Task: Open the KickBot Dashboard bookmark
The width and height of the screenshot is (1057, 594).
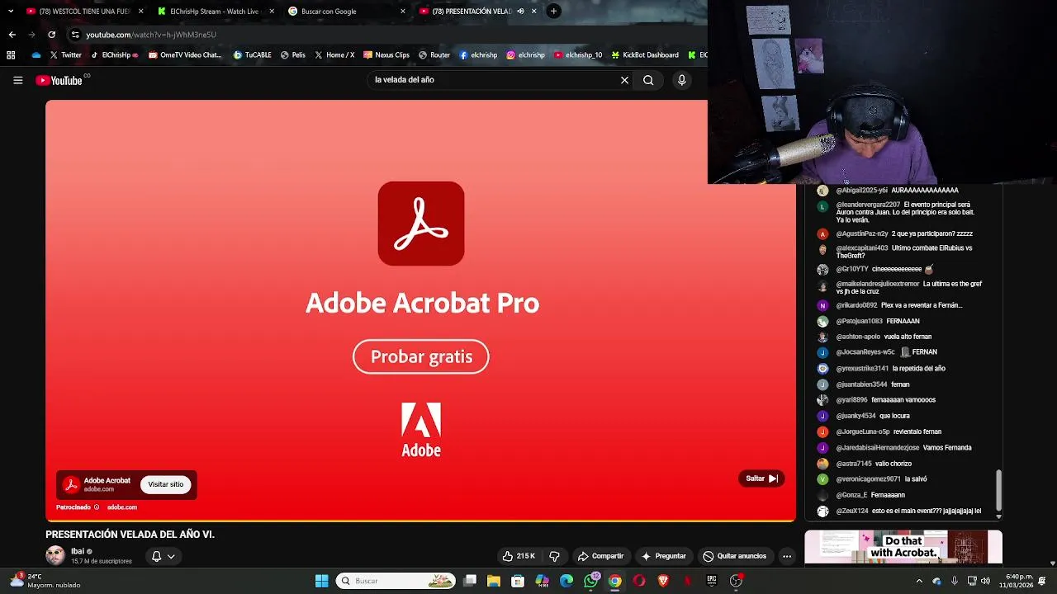Action: (x=644, y=55)
